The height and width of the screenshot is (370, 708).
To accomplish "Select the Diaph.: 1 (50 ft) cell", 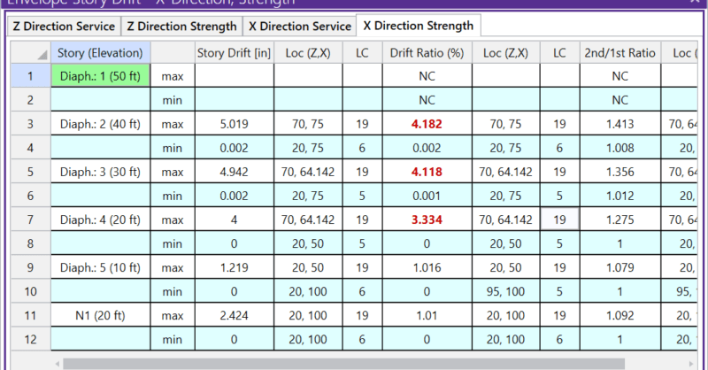I will pos(101,77).
